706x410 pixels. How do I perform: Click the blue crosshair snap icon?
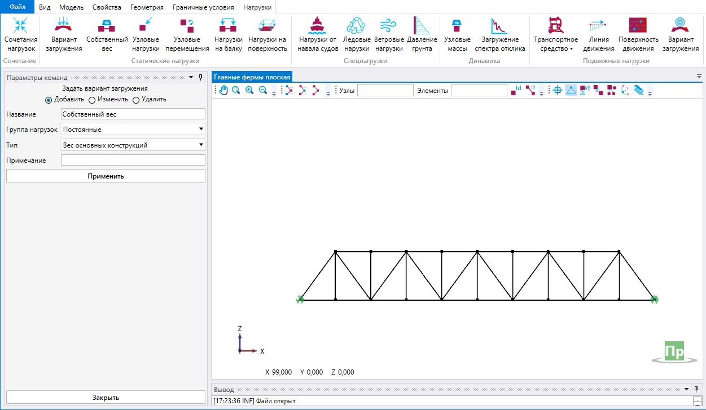(558, 90)
